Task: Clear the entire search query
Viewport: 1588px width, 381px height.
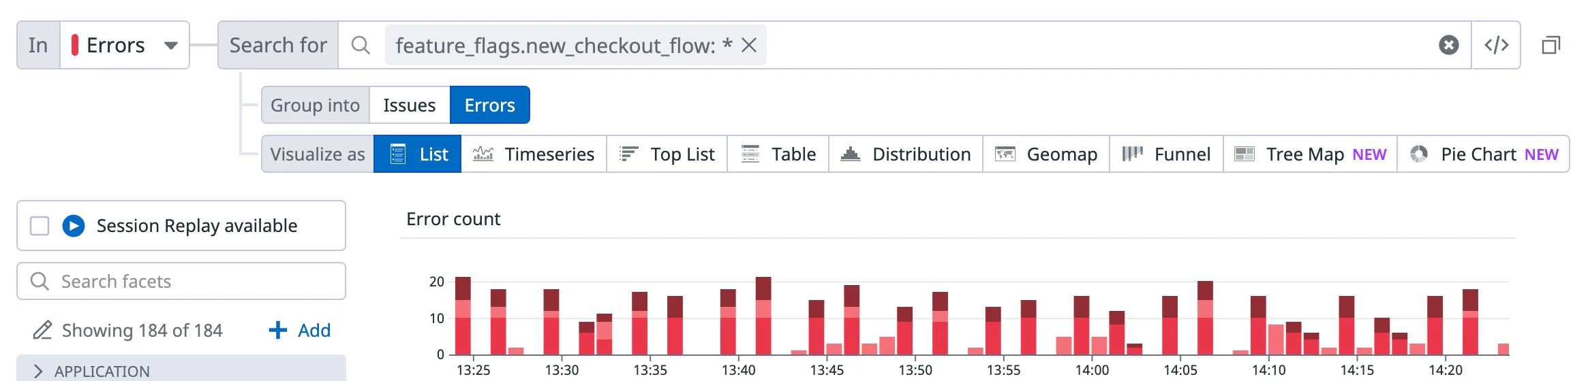Action: [1448, 46]
